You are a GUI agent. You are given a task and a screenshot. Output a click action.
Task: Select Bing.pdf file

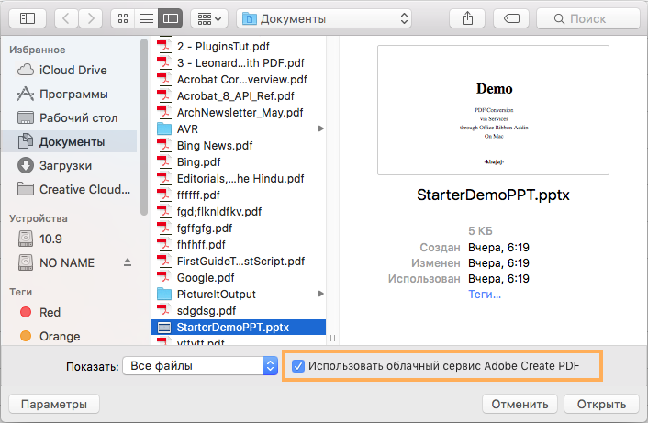tap(239, 161)
